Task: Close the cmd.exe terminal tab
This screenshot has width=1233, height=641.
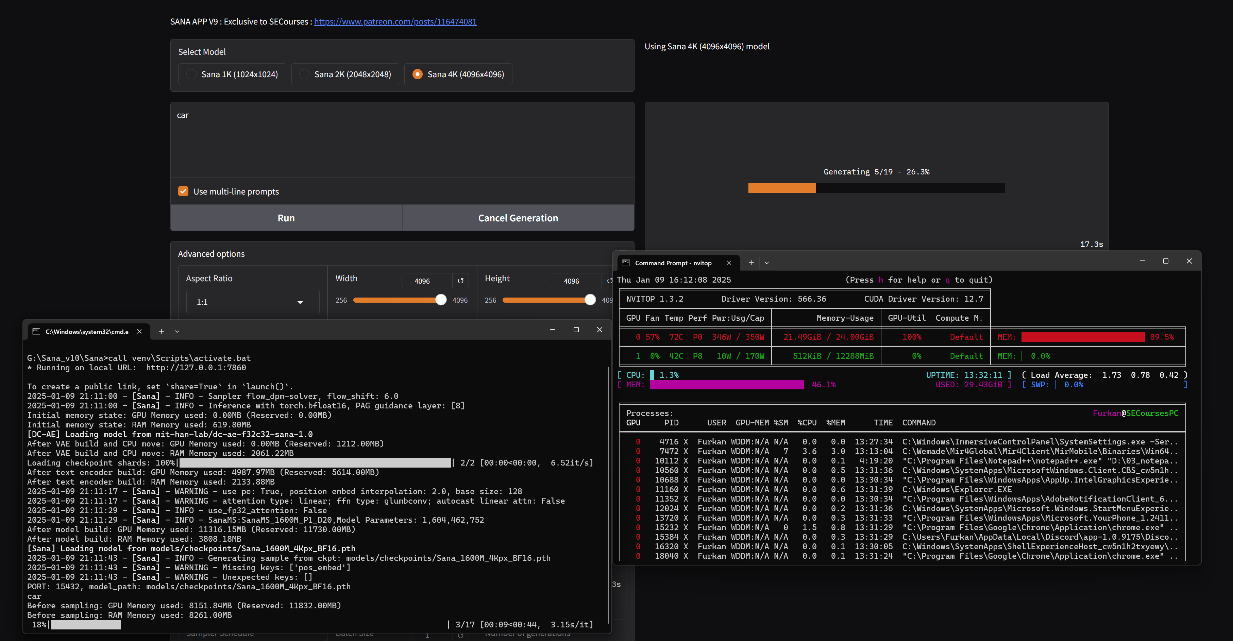Action: tap(139, 331)
